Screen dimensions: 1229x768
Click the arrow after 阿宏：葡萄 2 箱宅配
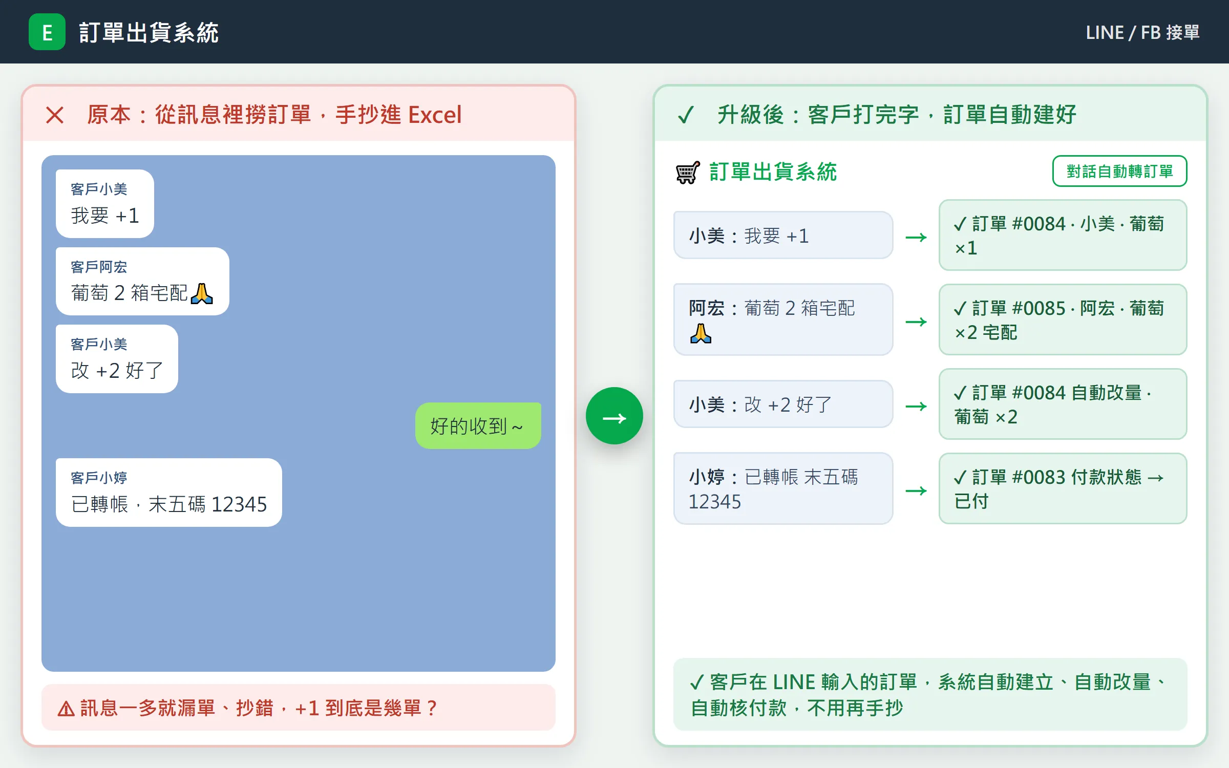tap(916, 322)
